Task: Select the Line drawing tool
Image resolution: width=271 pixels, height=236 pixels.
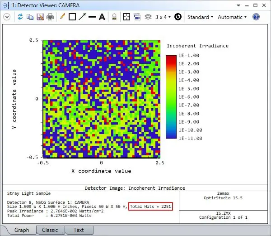Action: point(92,17)
